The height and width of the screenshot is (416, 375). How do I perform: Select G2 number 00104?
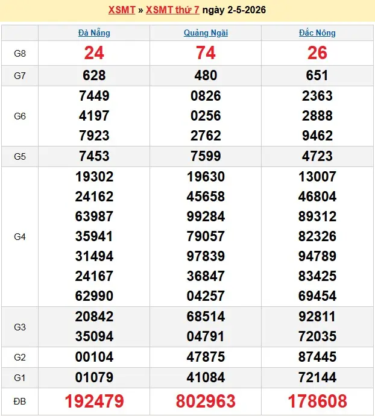[94, 357]
